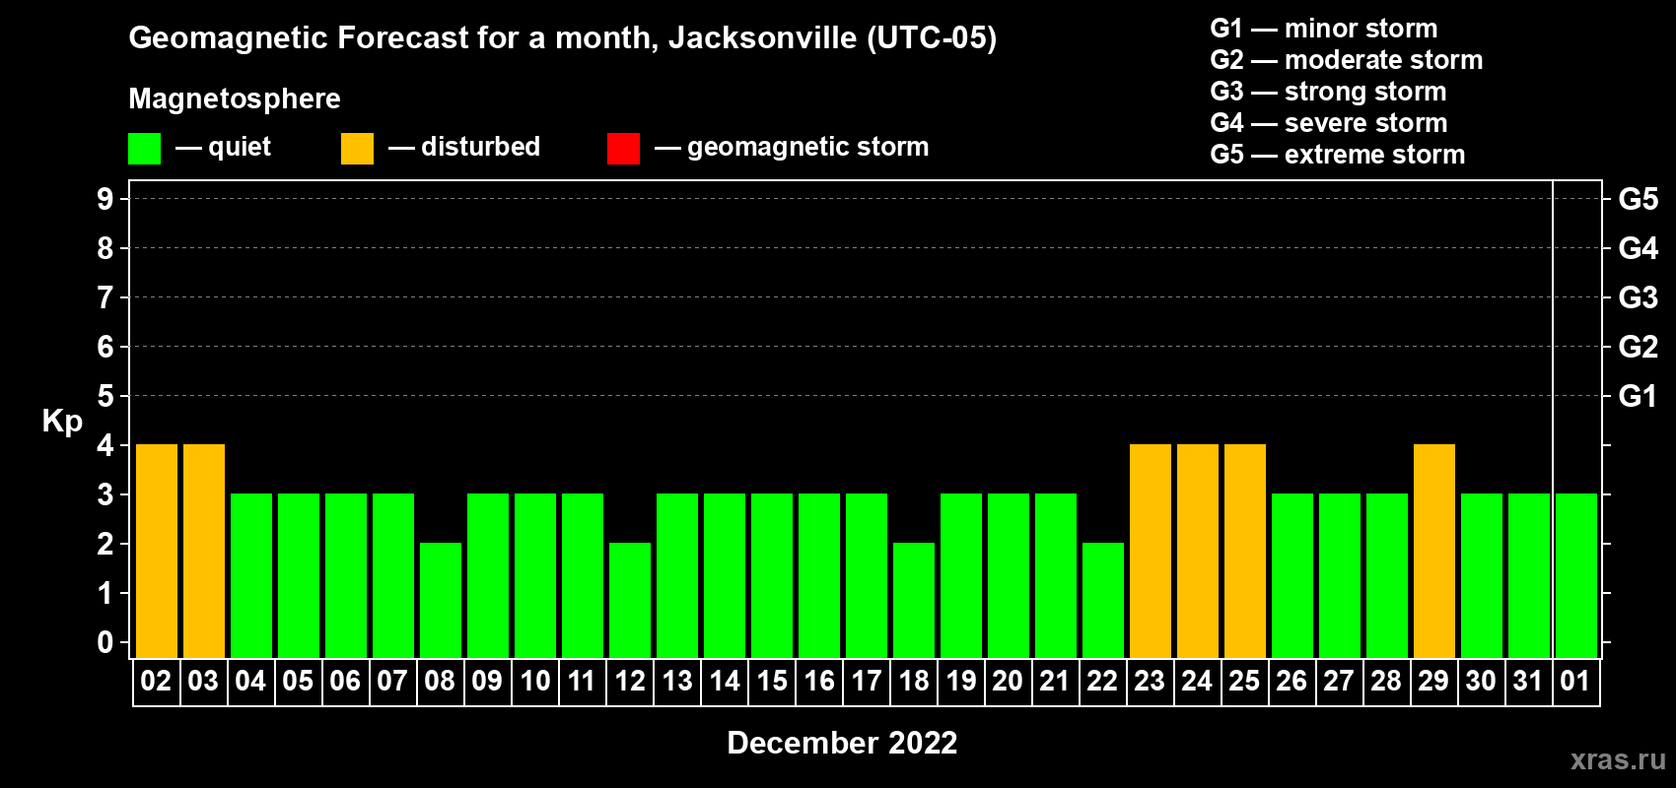The height and width of the screenshot is (788, 1676).
Task: Click the green quiet legend swatch
Action: coord(144,149)
